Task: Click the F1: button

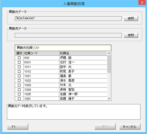Action: click(18, 127)
